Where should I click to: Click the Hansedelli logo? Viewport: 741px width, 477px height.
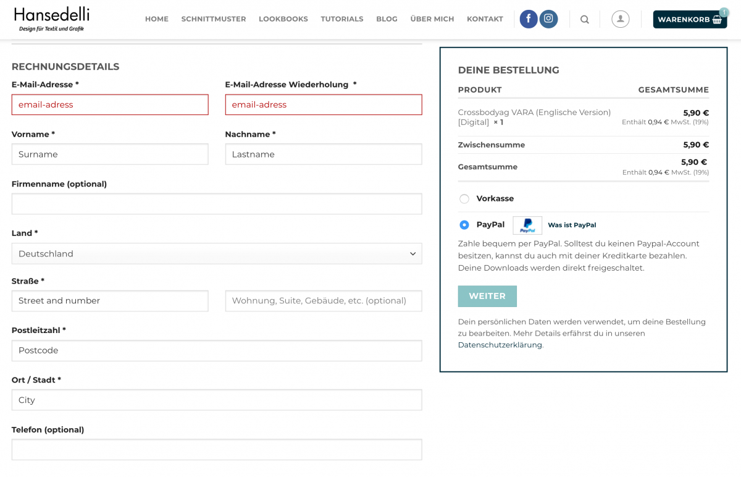coord(52,19)
